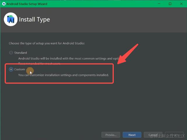
Task: Click 'Choose the type of setup' text
Action: [47, 43]
